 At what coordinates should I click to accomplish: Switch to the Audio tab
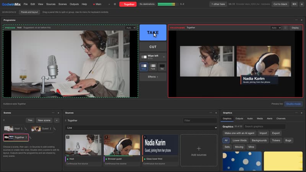[x=250, y=118]
